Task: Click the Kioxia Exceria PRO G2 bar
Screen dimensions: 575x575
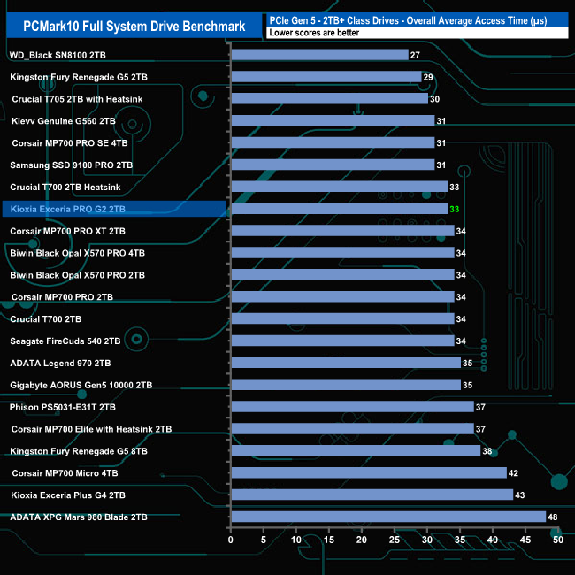Action: (x=340, y=209)
